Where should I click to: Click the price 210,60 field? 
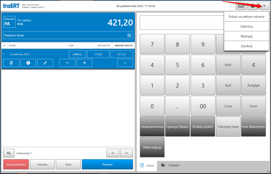click(98, 54)
